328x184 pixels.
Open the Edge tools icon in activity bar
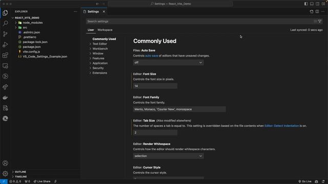(x=5, y=119)
